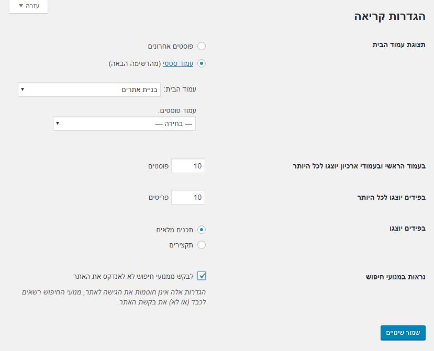Viewport: 434px width, 351px height.
Task: Select תכנים מלאים radio option
Action: click(202, 230)
